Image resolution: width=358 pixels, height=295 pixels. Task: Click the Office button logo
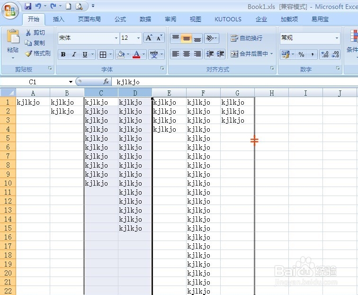10,10
